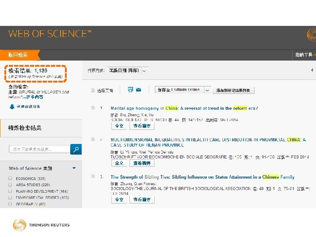
Task: Click 全文 button under Marital age article
Action: click(119, 126)
